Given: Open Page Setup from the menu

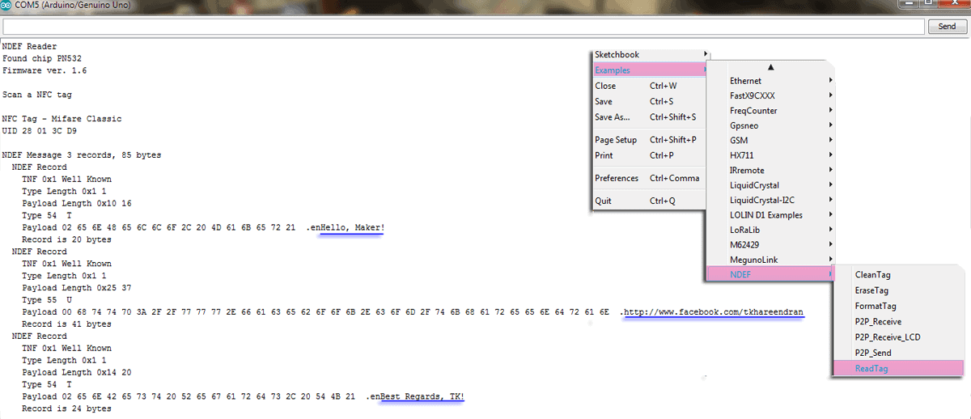Looking at the screenshot, I should click(x=651, y=140).
